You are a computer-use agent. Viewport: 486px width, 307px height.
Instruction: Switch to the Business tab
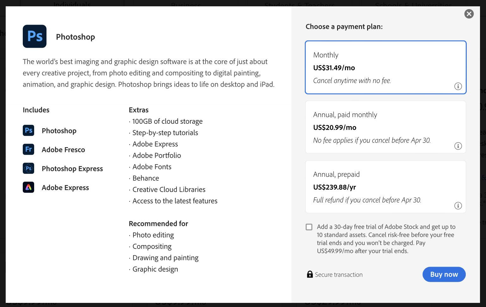click(186, 5)
